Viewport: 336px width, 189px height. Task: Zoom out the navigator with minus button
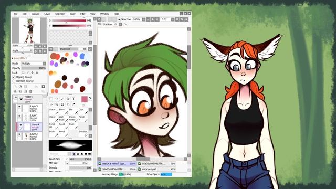[x=36, y=46]
